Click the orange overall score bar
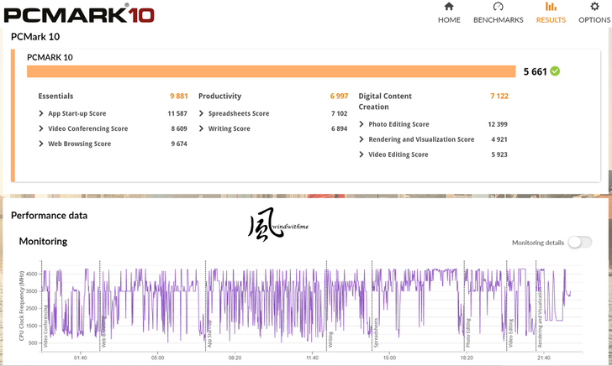612x366 pixels. pos(271,71)
